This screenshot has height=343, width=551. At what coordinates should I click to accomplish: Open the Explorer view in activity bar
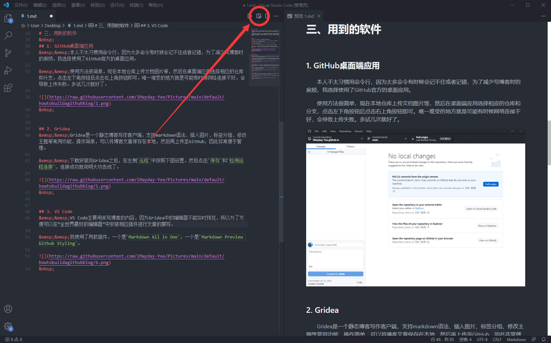(8, 18)
